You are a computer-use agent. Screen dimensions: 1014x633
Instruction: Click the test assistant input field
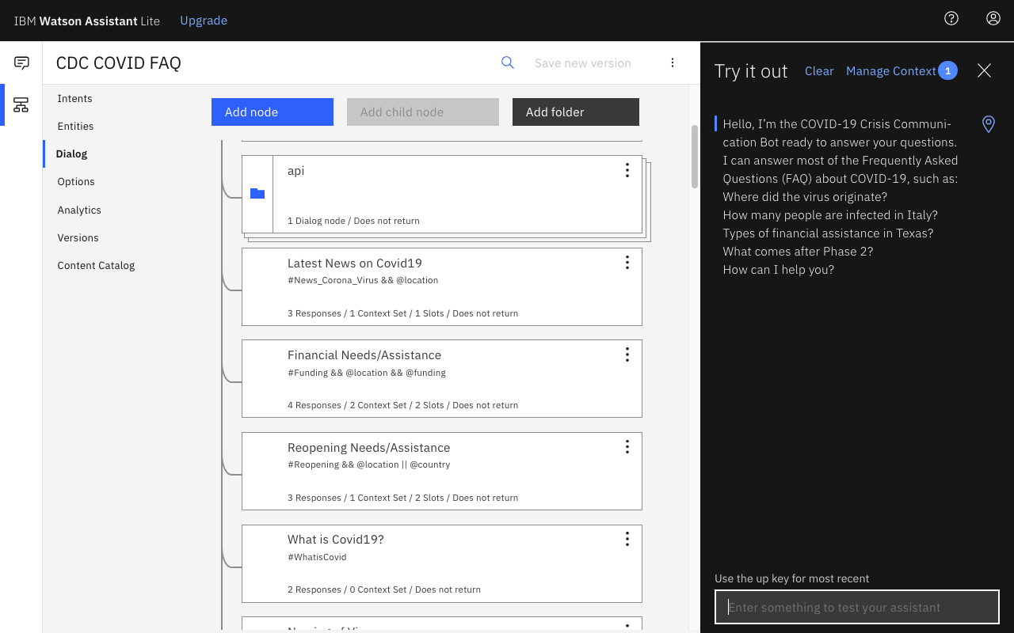(857, 607)
